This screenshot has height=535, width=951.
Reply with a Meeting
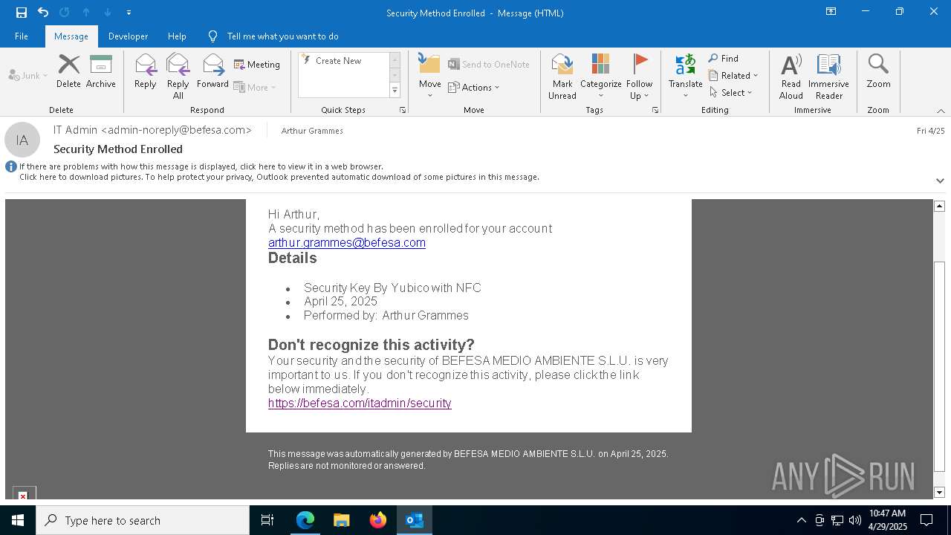point(257,65)
